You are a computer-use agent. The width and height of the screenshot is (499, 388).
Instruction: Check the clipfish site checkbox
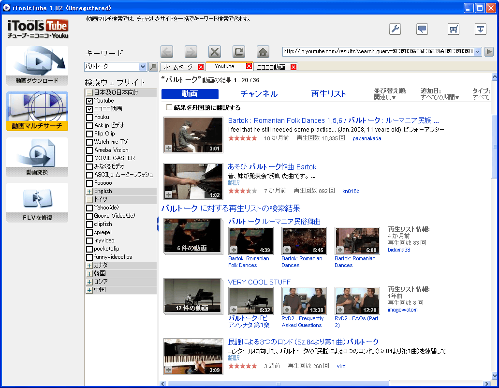point(89,224)
